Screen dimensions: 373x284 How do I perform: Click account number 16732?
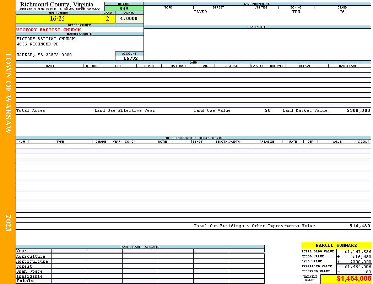pyautogui.click(x=130, y=58)
